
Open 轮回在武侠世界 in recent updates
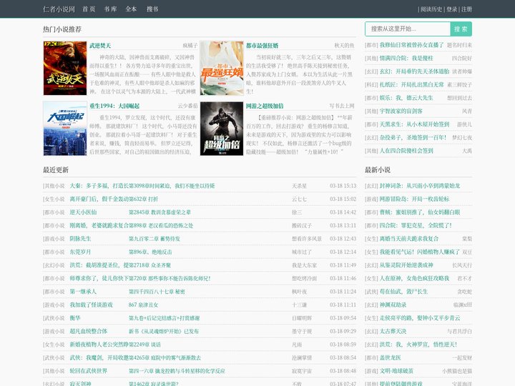[89, 371]
